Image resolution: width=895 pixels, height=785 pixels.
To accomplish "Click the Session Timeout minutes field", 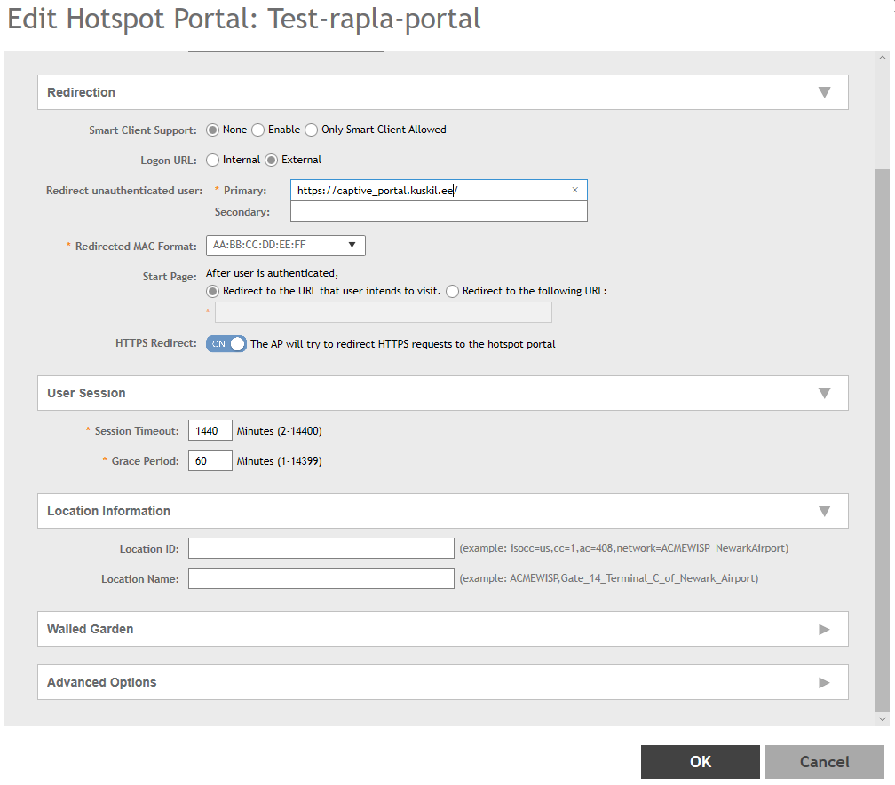I will pos(210,431).
